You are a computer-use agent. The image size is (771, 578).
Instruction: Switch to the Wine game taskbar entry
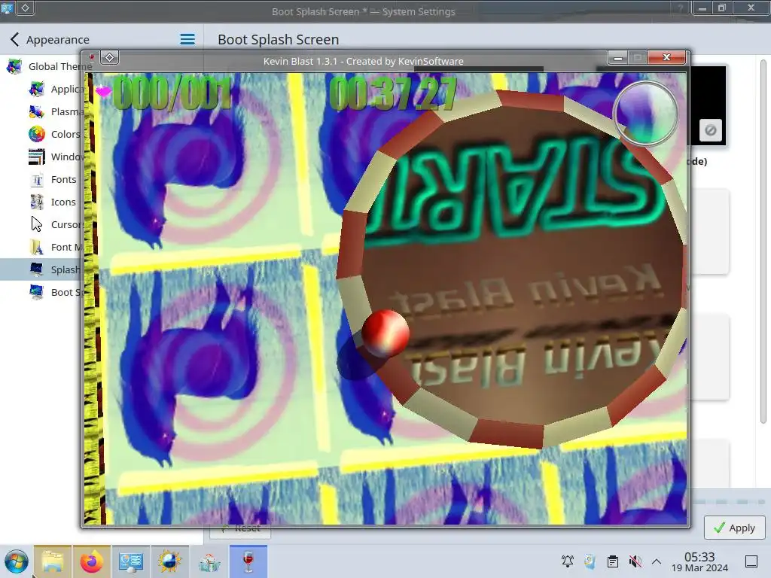coord(248,561)
